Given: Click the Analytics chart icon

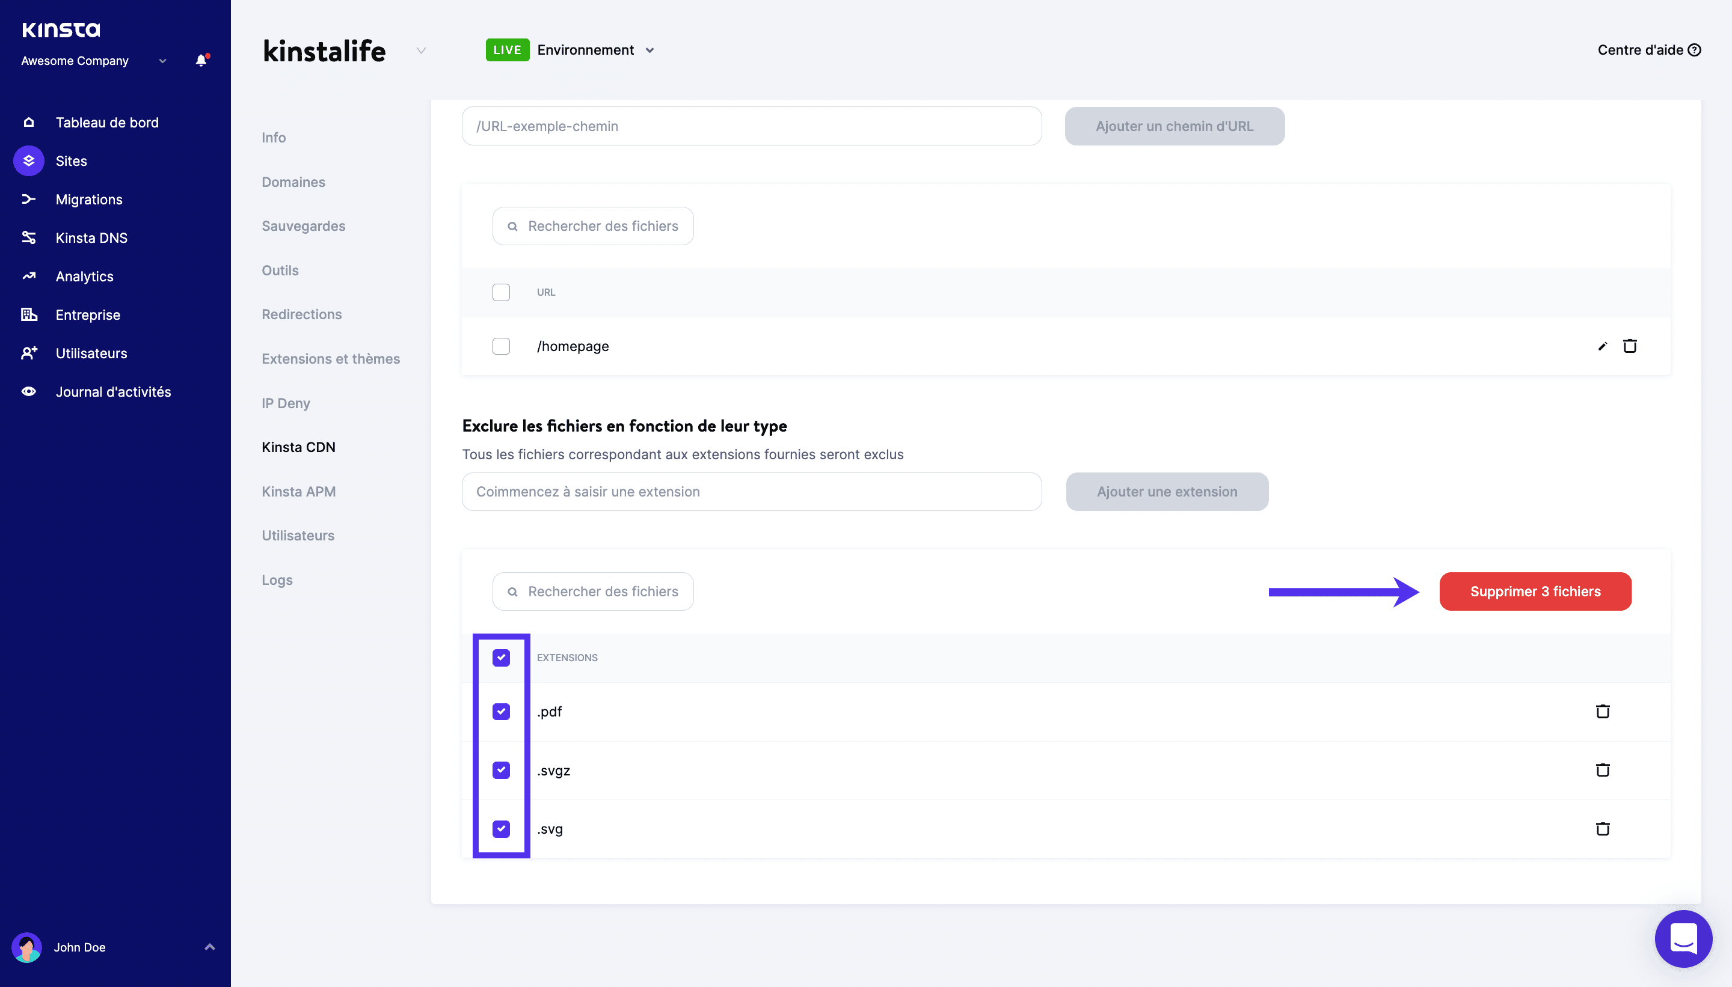Looking at the screenshot, I should [x=28, y=276].
